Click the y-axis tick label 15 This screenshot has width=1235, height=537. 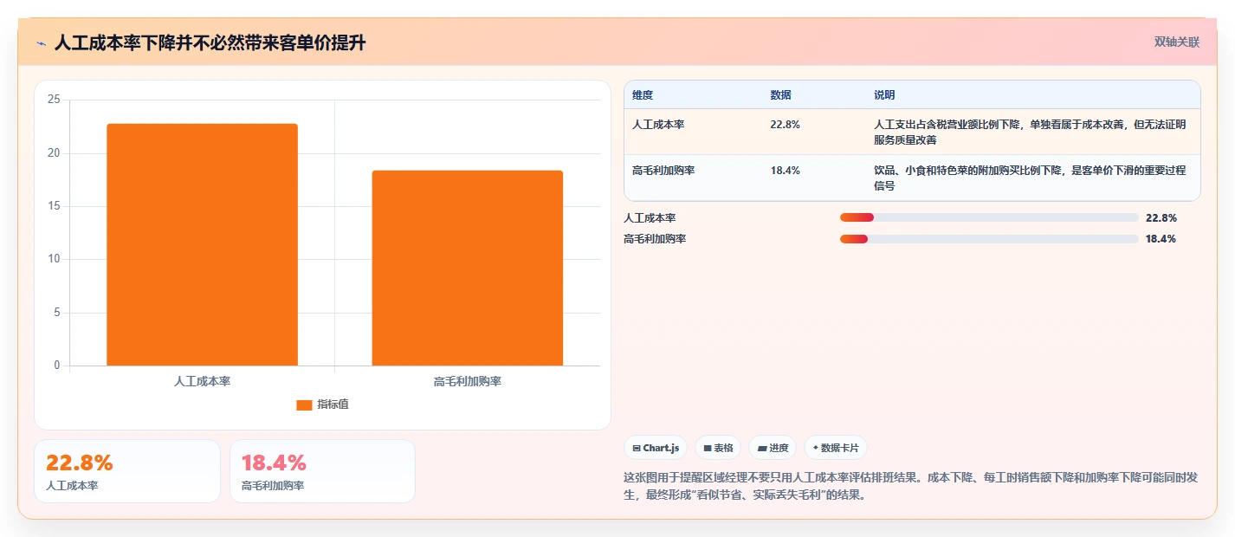click(54, 206)
